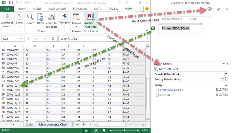Open the REVIEW tab
Screen dimensions: 232x133
tap(113, 9)
